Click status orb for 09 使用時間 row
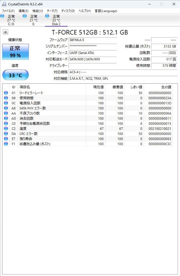 pos(6,98)
